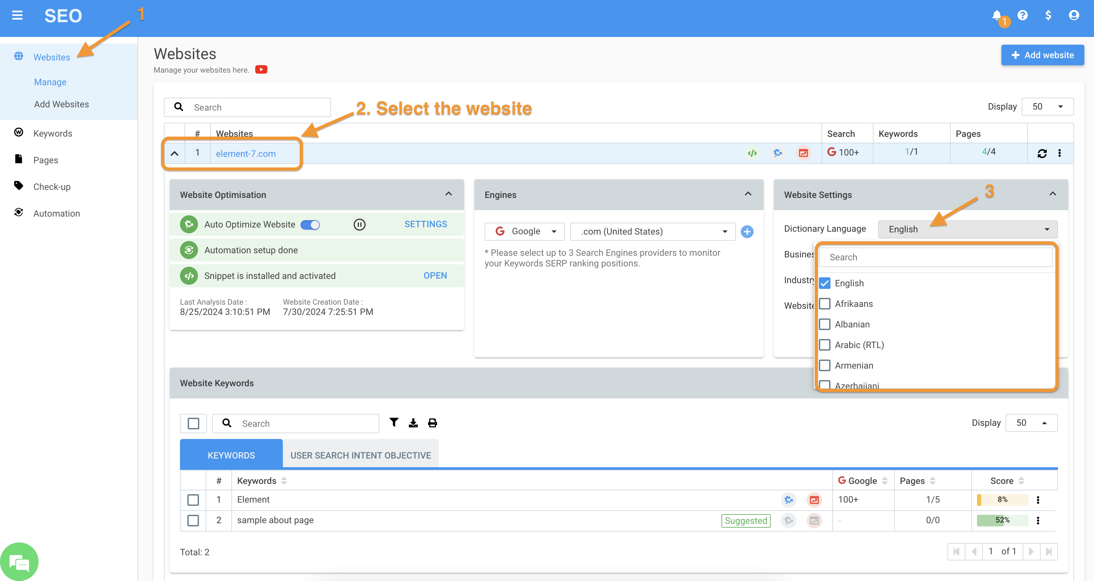Open the Google search engine dropdown
Image resolution: width=1094 pixels, height=581 pixels.
click(x=525, y=231)
